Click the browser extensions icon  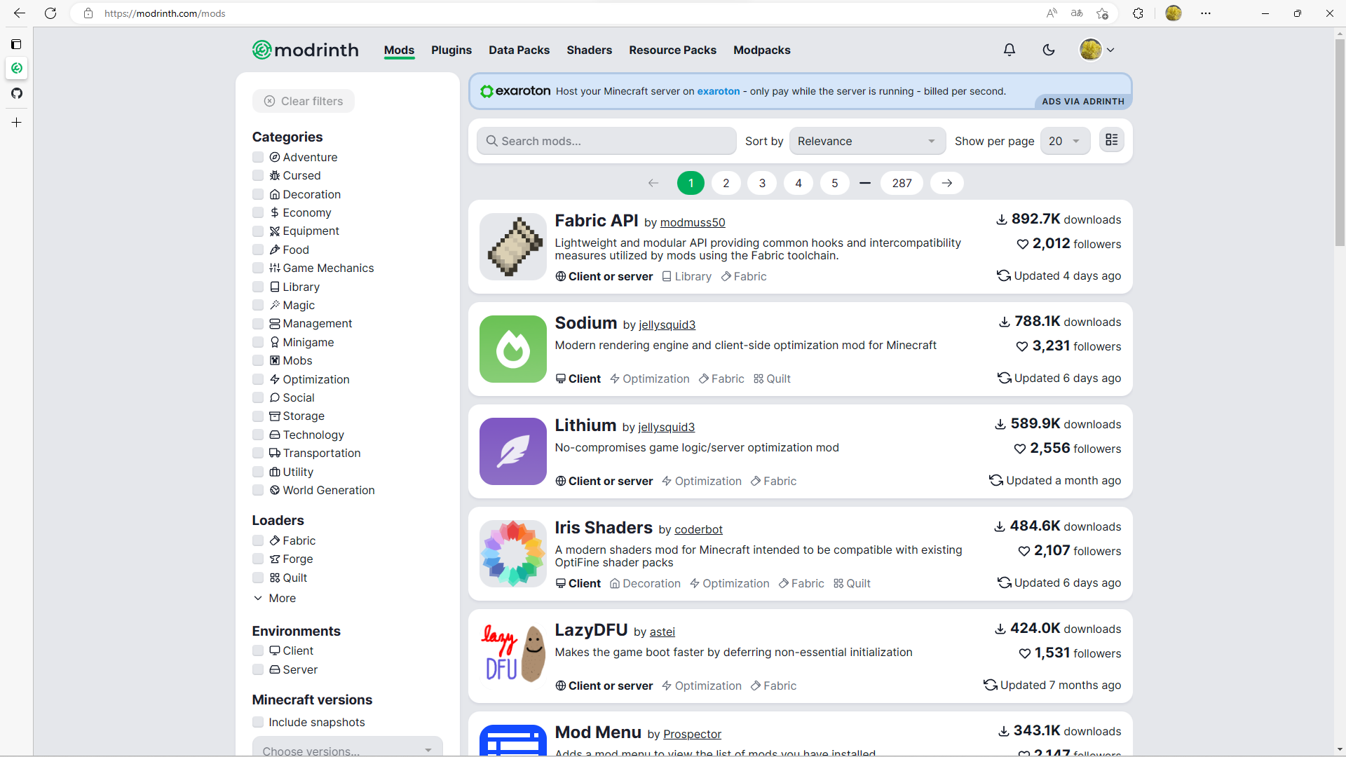(1137, 13)
